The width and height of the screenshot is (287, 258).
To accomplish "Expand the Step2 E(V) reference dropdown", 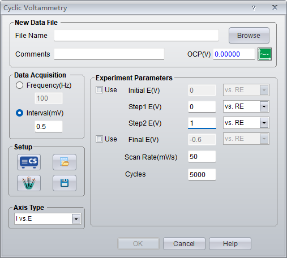I will click(x=264, y=123).
